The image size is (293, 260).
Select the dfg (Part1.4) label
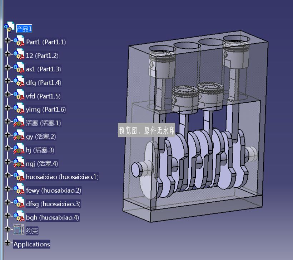(44, 83)
